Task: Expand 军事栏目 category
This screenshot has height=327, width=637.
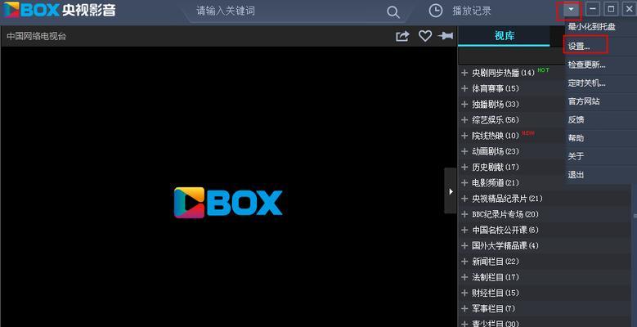Action: click(464, 309)
